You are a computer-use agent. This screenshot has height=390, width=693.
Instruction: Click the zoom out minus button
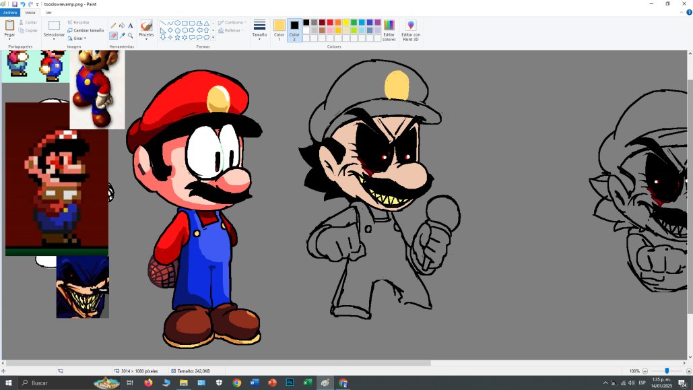[x=645, y=371]
